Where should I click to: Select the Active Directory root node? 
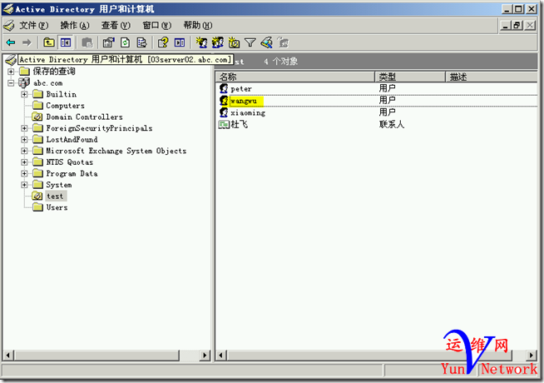(x=125, y=60)
